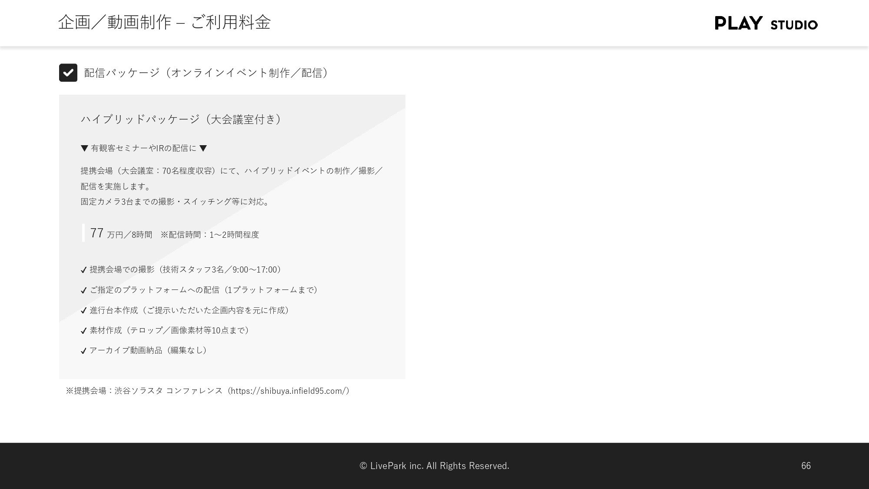Click the page number 66
Viewport: 869px width, 489px height.
point(806,466)
